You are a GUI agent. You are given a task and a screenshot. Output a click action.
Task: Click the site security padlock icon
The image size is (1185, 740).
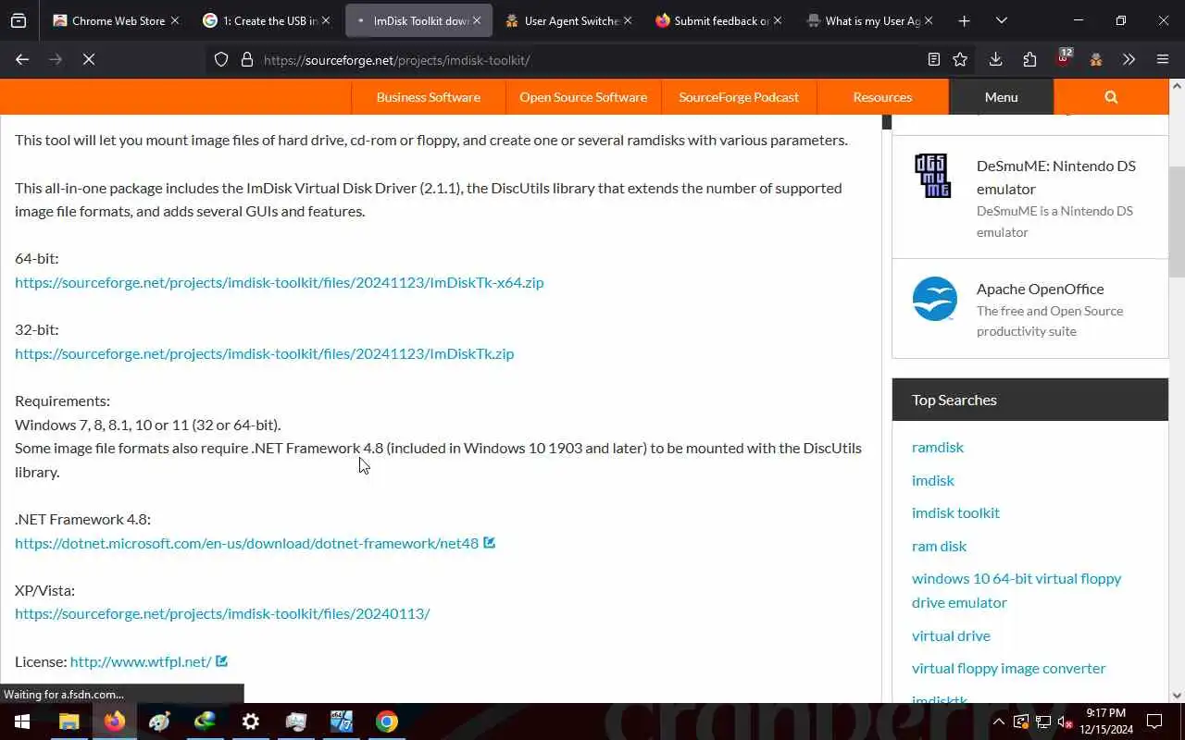point(246,59)
